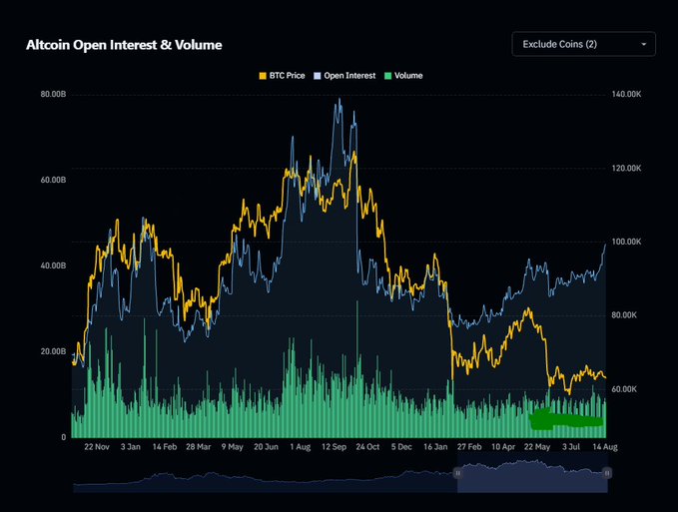Click the 140.00K right axis label
Viewport: 678px width, 512px height.
(626, 94)
